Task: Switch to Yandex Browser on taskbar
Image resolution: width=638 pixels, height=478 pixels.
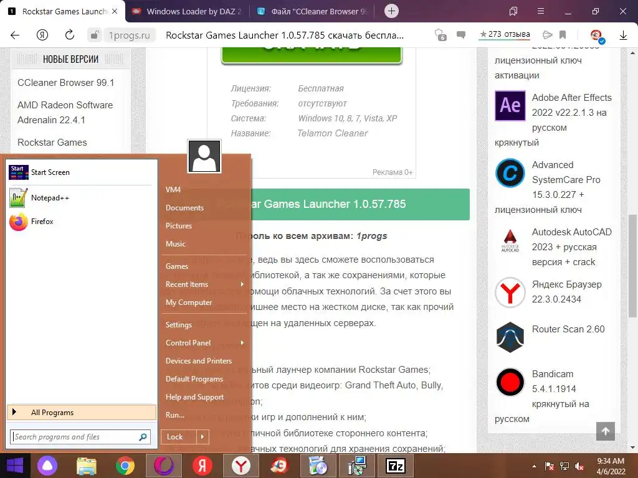Action: point(241,466)
